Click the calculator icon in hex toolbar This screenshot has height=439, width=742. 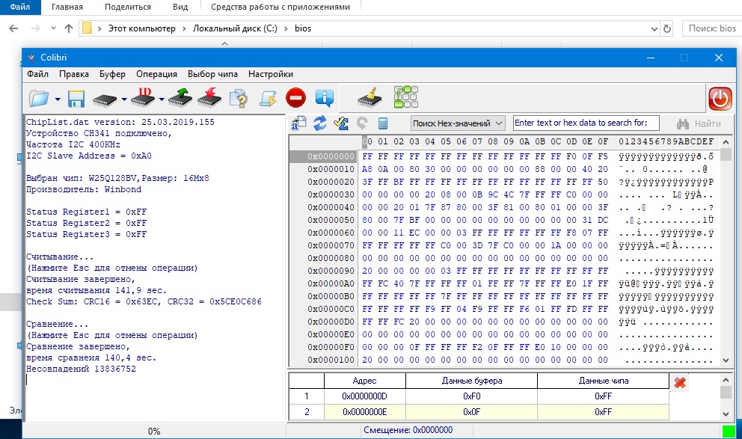pyautogui.click(x=383, y=123)
